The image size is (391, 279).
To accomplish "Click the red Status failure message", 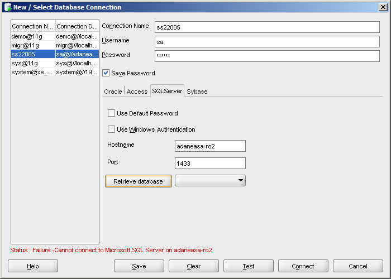I will click(x=111, y=250).
